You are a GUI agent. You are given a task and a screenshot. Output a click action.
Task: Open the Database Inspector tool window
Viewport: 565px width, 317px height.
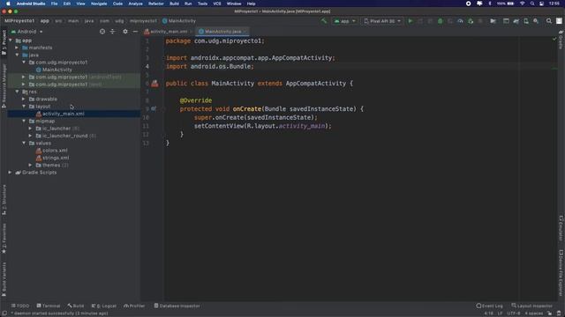click(177, 306)
